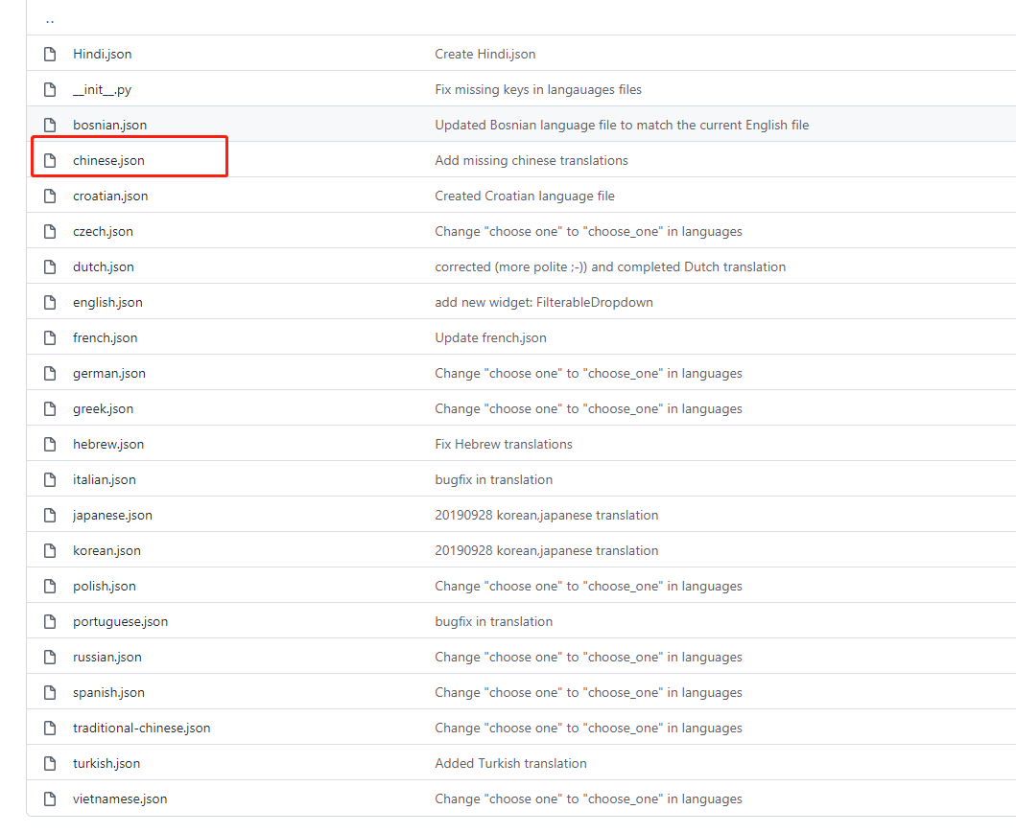The height and width of the screenshot is (833, 1016).
Task: Open polish.json file name
Action: tap(105, 587)
